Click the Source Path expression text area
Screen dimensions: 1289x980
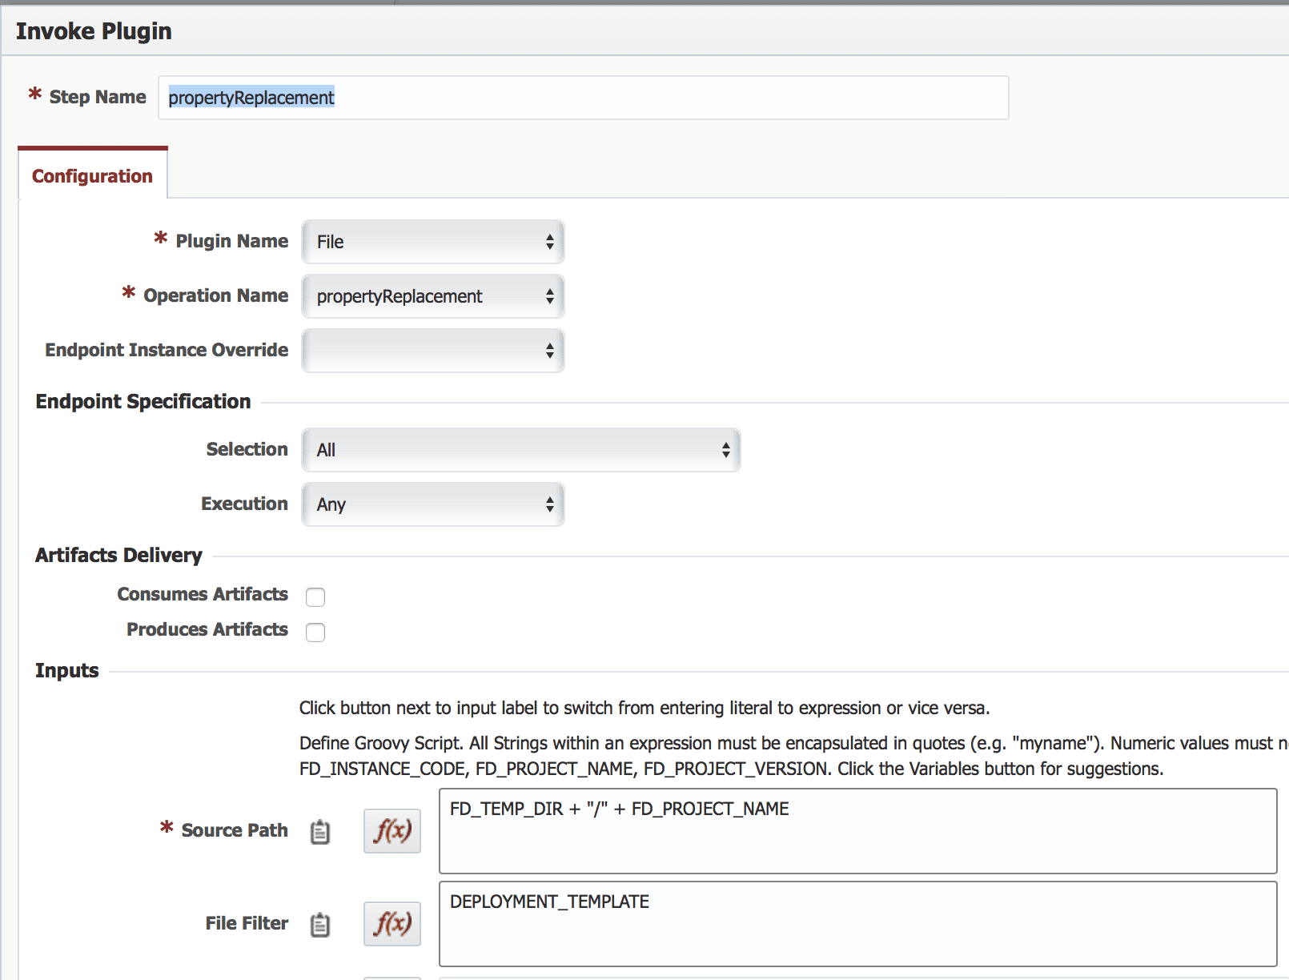(x=857, y=831)
